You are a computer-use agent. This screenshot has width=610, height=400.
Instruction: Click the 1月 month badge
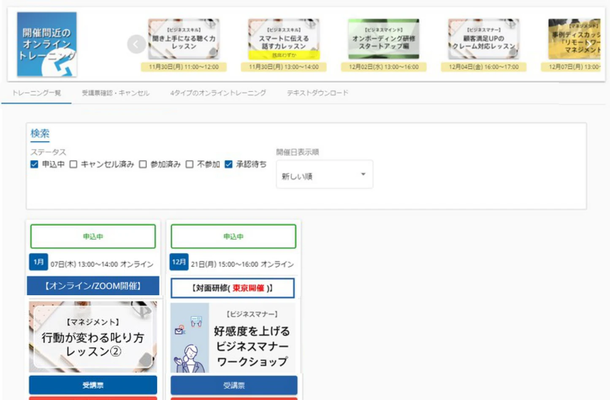pyautogui.click(x=38, y=262)
